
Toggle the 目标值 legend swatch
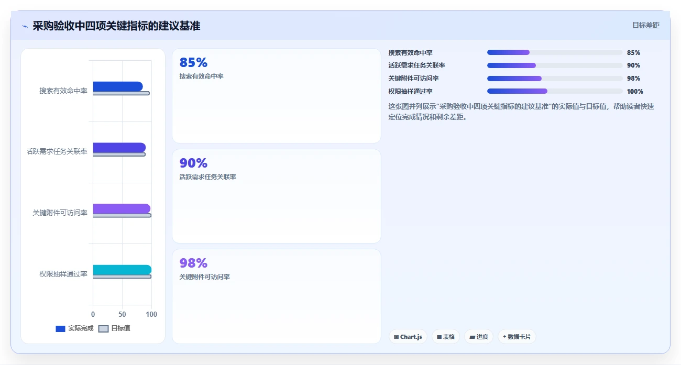tap(104, 329)
